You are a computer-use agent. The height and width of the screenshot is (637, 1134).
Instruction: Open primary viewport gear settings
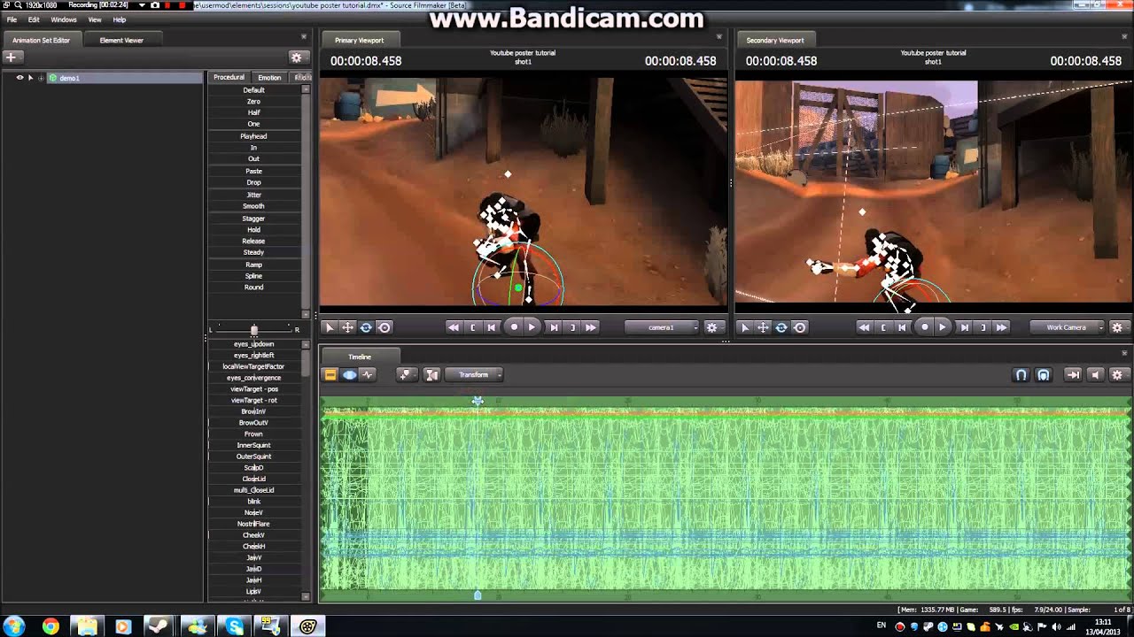click(x=711, y=327)
